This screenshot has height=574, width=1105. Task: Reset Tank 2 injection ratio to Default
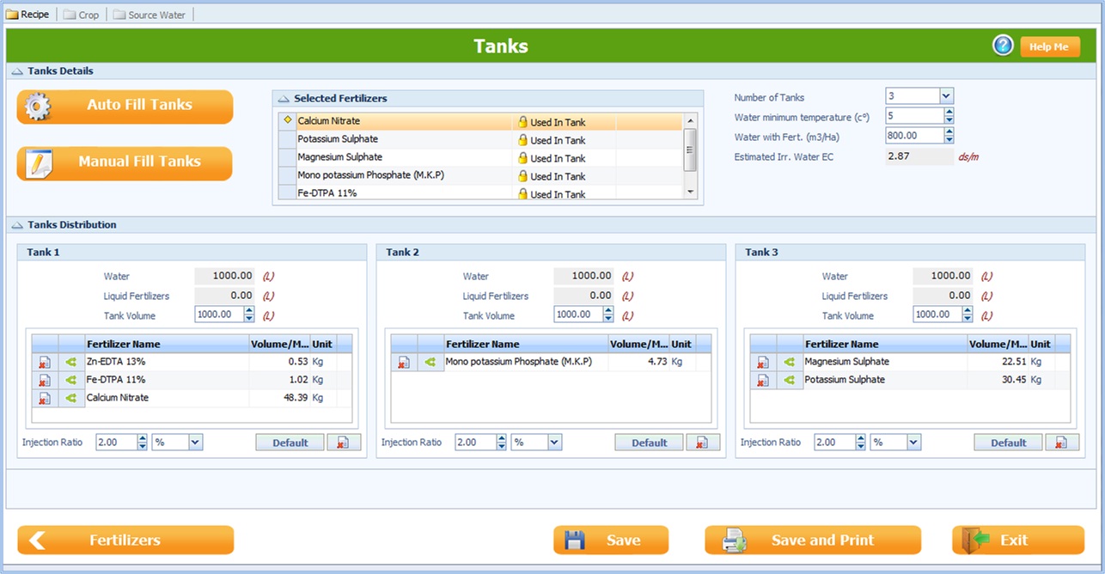[x=650, y=443]
